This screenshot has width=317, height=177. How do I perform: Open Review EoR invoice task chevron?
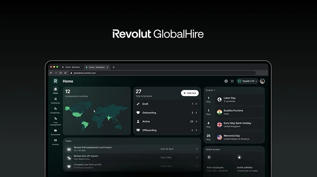[197, 149]
